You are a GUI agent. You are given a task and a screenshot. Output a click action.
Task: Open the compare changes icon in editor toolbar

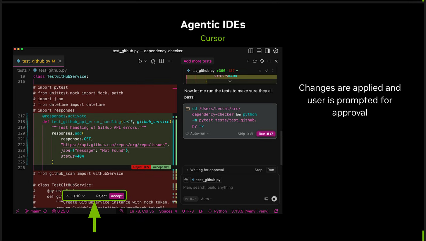click(x=153, y=61)
